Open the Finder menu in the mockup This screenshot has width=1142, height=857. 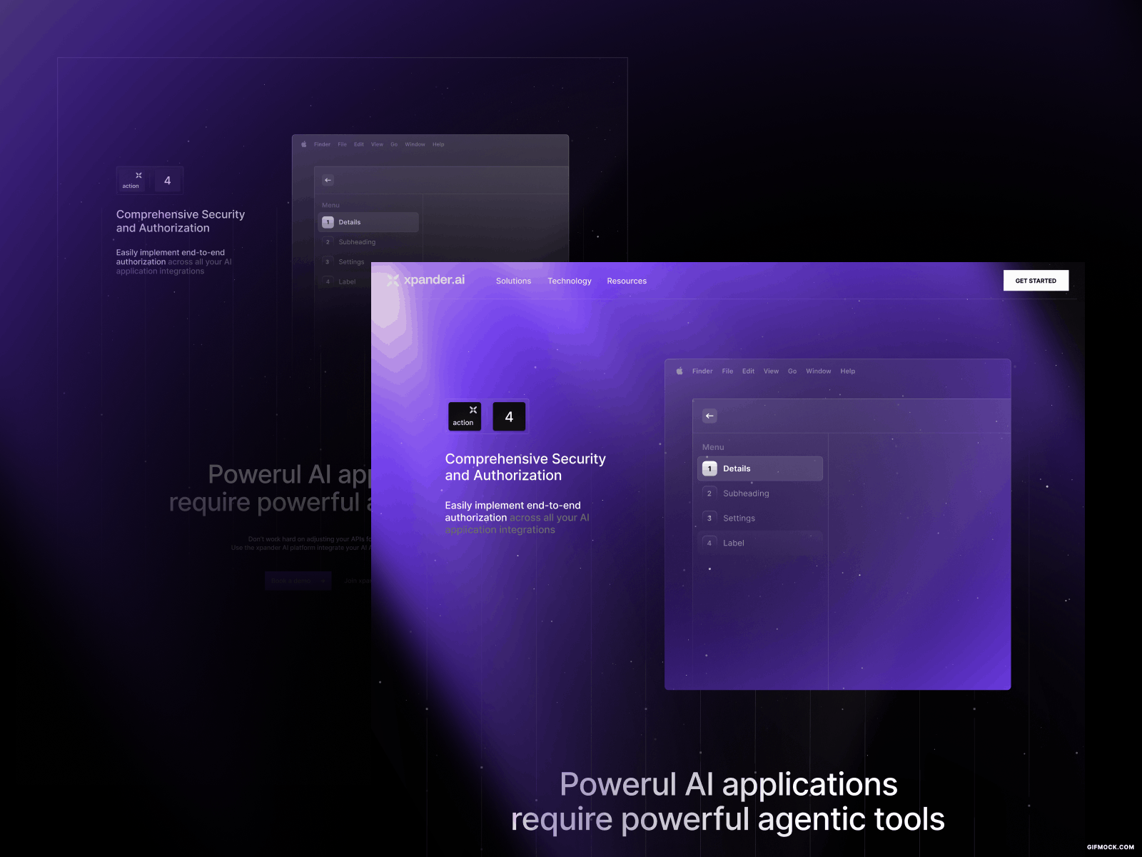(x=702, y=371)
